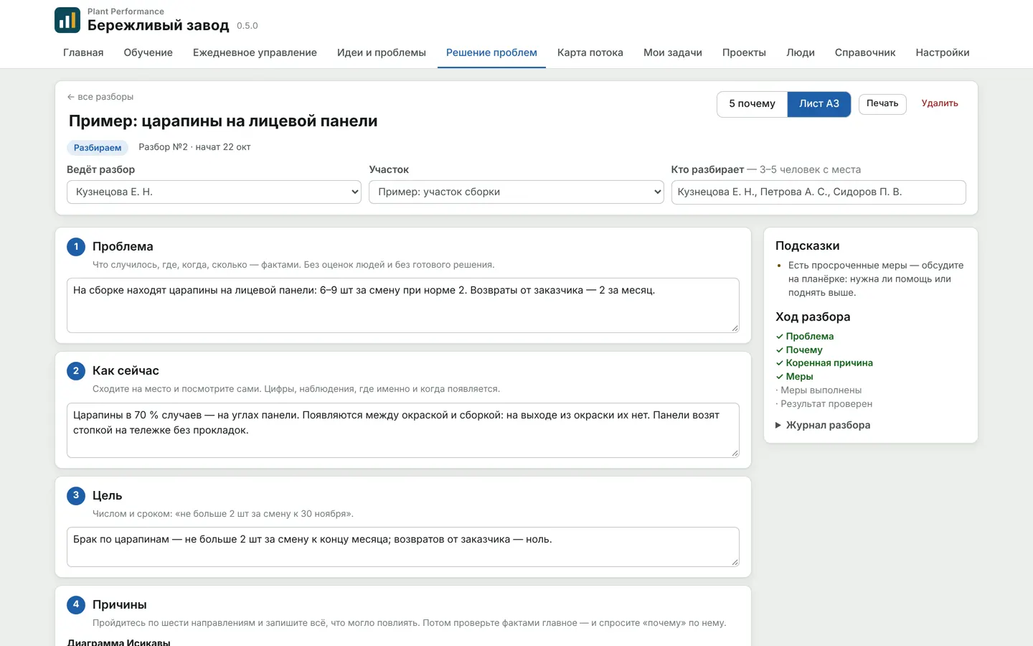Screen dimensions: 1033x646
Task: Open the Ведёт разбор dropdown
Action: coord(214,192)
